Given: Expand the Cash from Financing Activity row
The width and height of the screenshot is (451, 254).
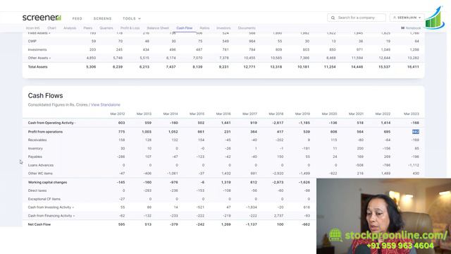Looking at the screenshot, I should (51, 216).
